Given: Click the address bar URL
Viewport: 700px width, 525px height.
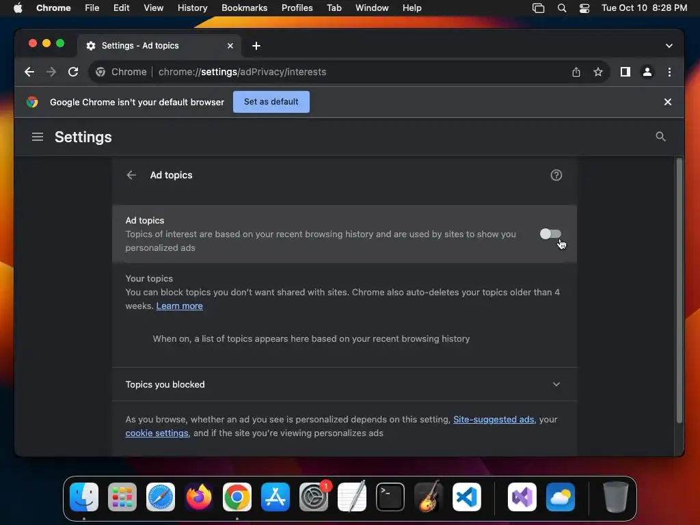Looking at the screenshot, I should click(x=242, y=72).
